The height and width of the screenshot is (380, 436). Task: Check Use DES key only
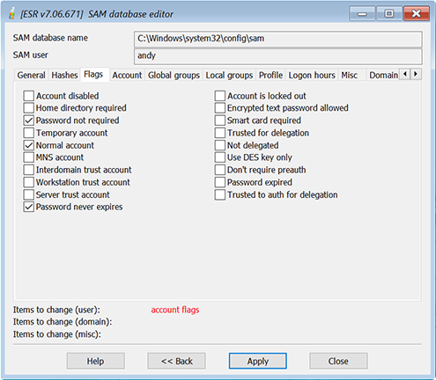point(220,157)
